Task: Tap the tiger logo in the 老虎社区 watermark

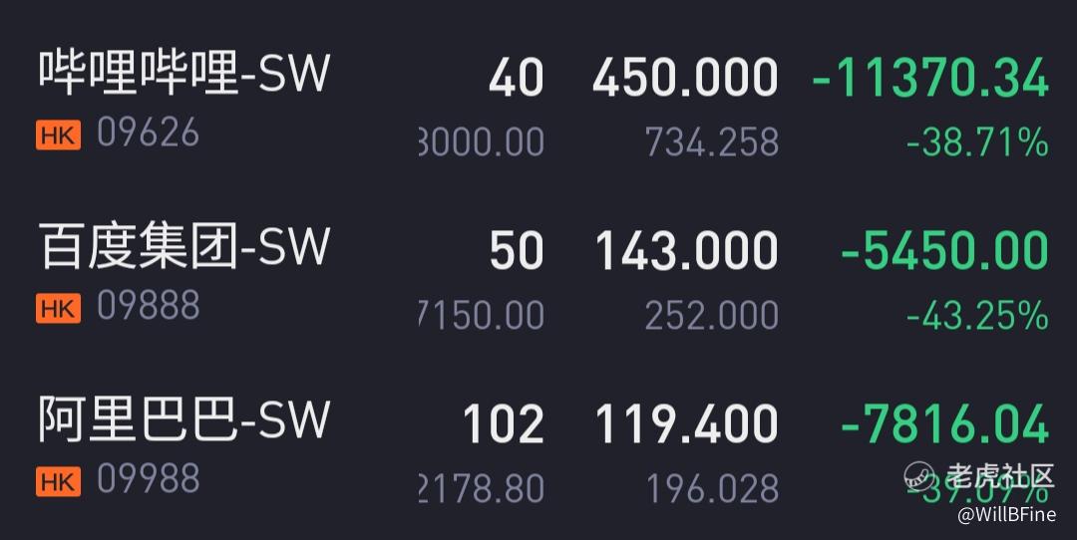Action: [x=922, y=475]
